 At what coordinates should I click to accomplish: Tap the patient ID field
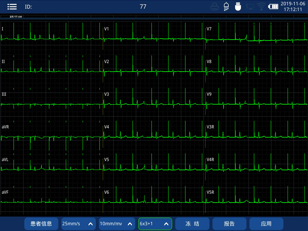[28, 7]
